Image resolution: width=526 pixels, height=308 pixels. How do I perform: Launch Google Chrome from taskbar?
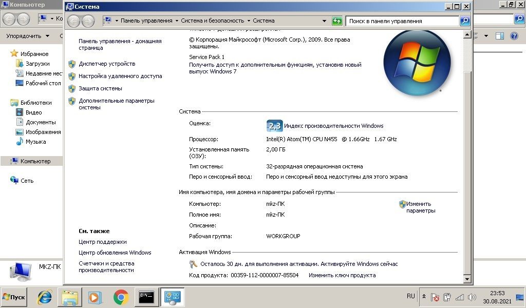121,297
